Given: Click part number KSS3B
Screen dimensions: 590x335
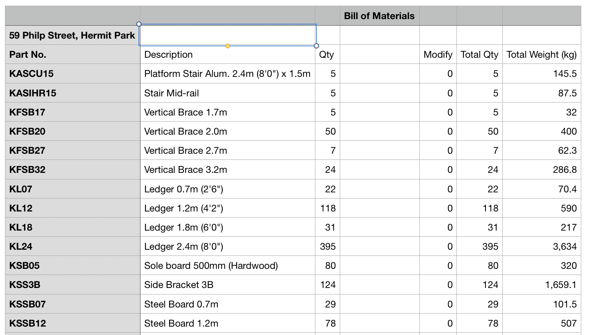Looking at the screenshot, I should (73, 285).
